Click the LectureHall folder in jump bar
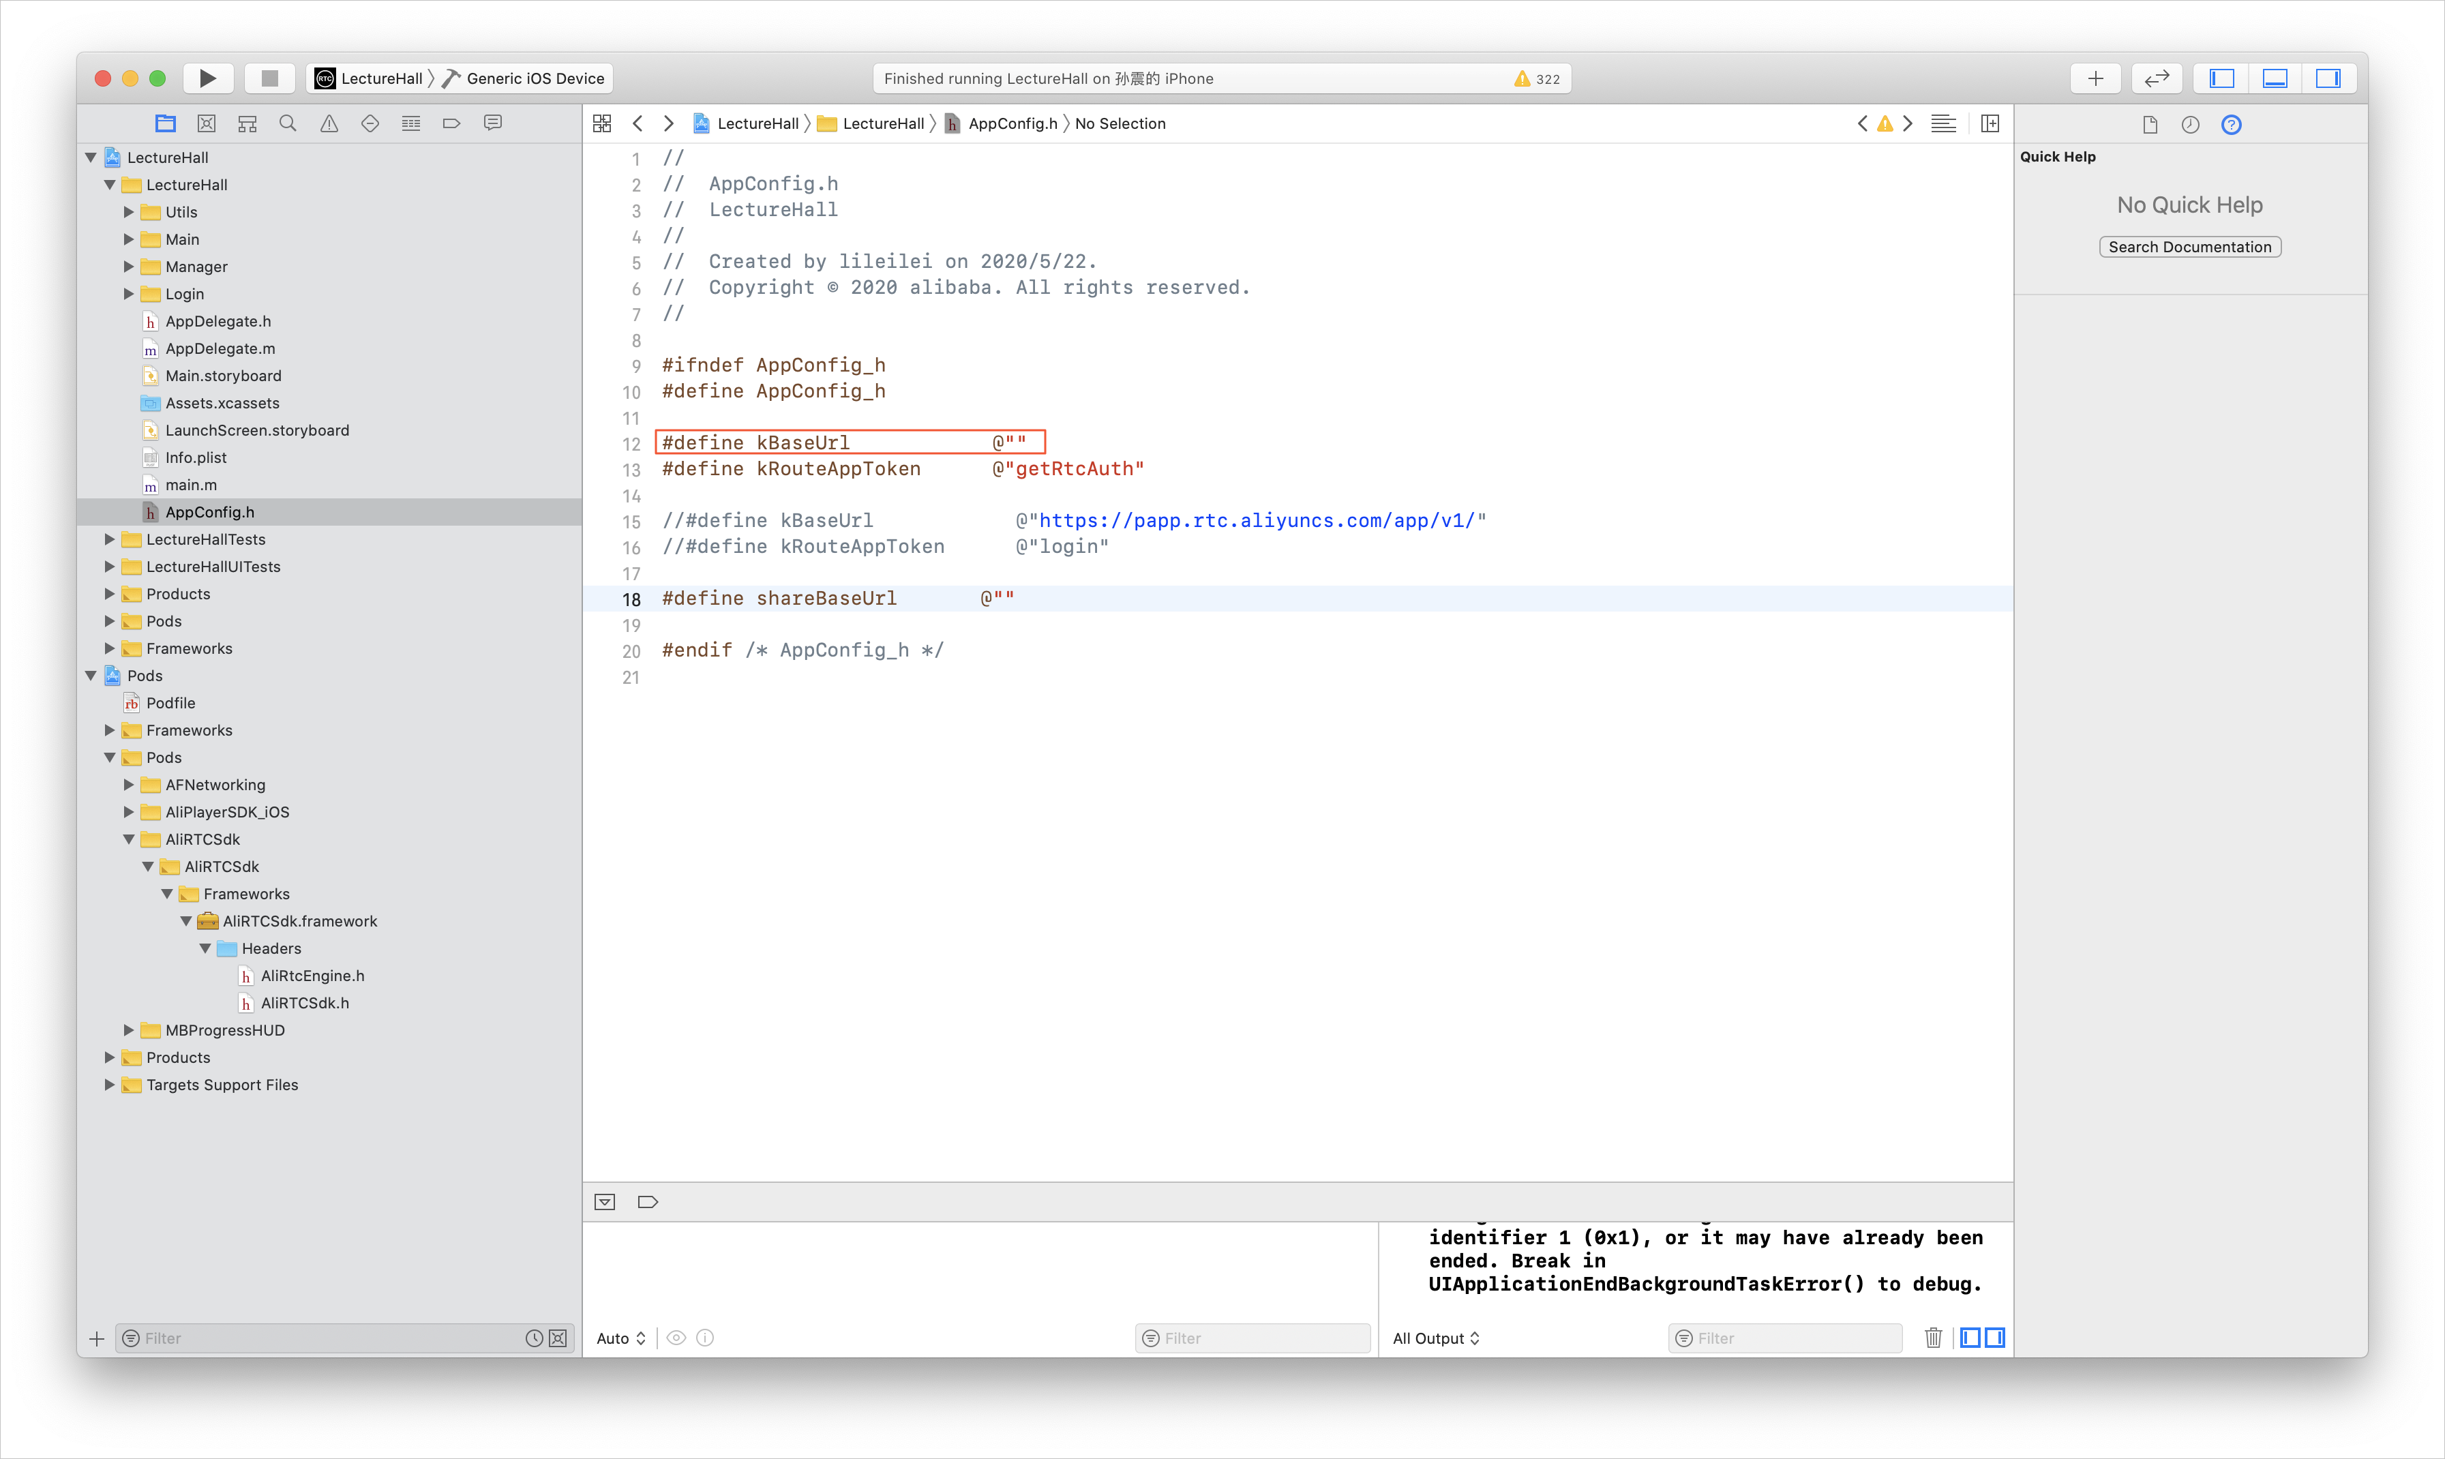 [872, 123]
